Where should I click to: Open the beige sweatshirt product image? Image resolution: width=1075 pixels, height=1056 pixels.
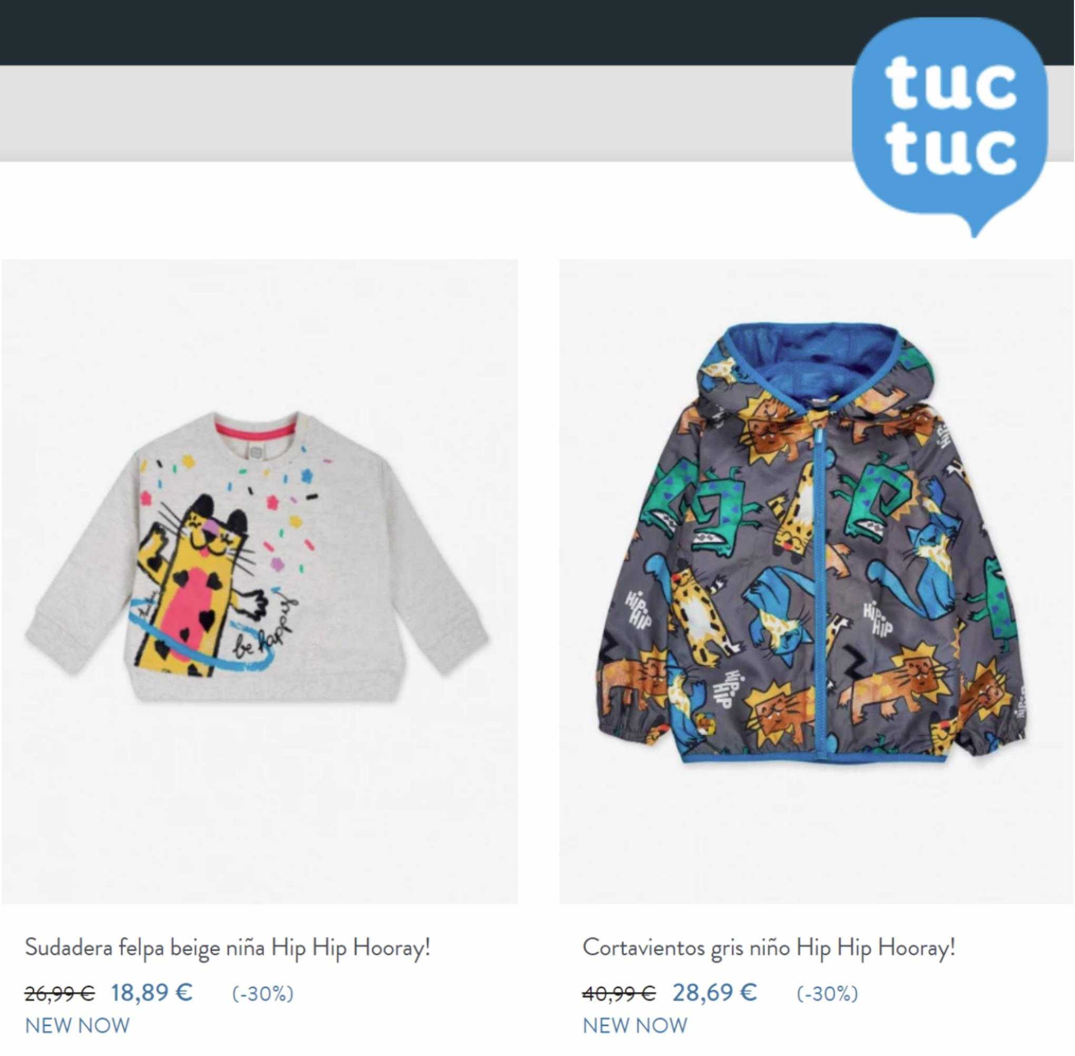click(x=260, y=582)
